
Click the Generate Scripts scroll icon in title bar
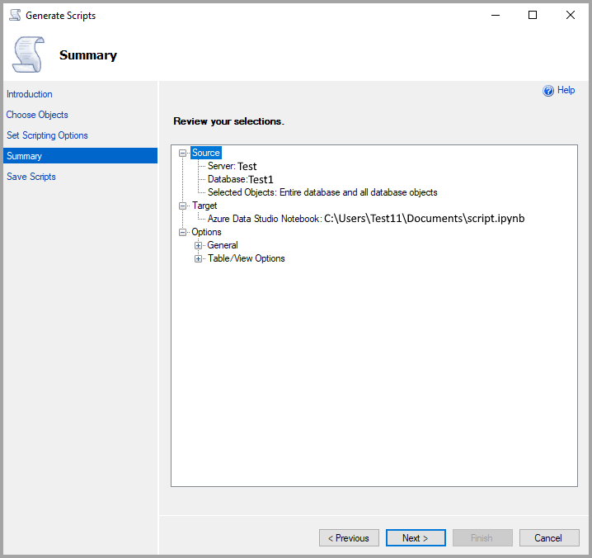click(15, 15)
